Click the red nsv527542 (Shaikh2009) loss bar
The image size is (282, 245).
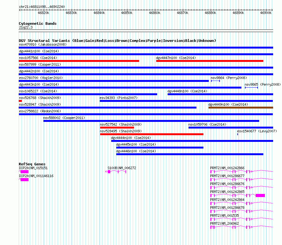click(117, 128)
